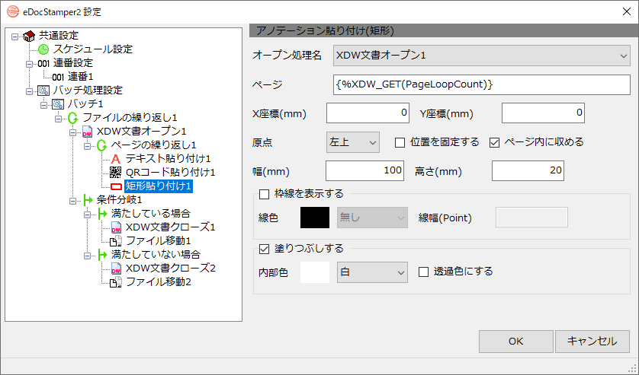Click the DW document icon of XDW文書オープン1
The height and width of the screenshot is (375, 639).
click(x=87, y=132)
